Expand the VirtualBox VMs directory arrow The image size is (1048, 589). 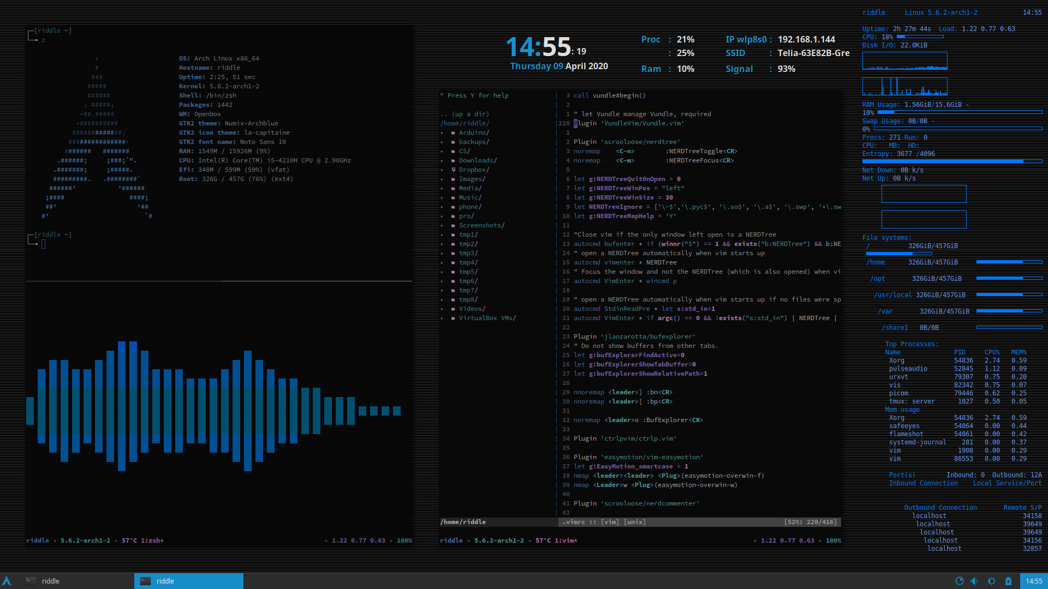[x=442, y=318]
